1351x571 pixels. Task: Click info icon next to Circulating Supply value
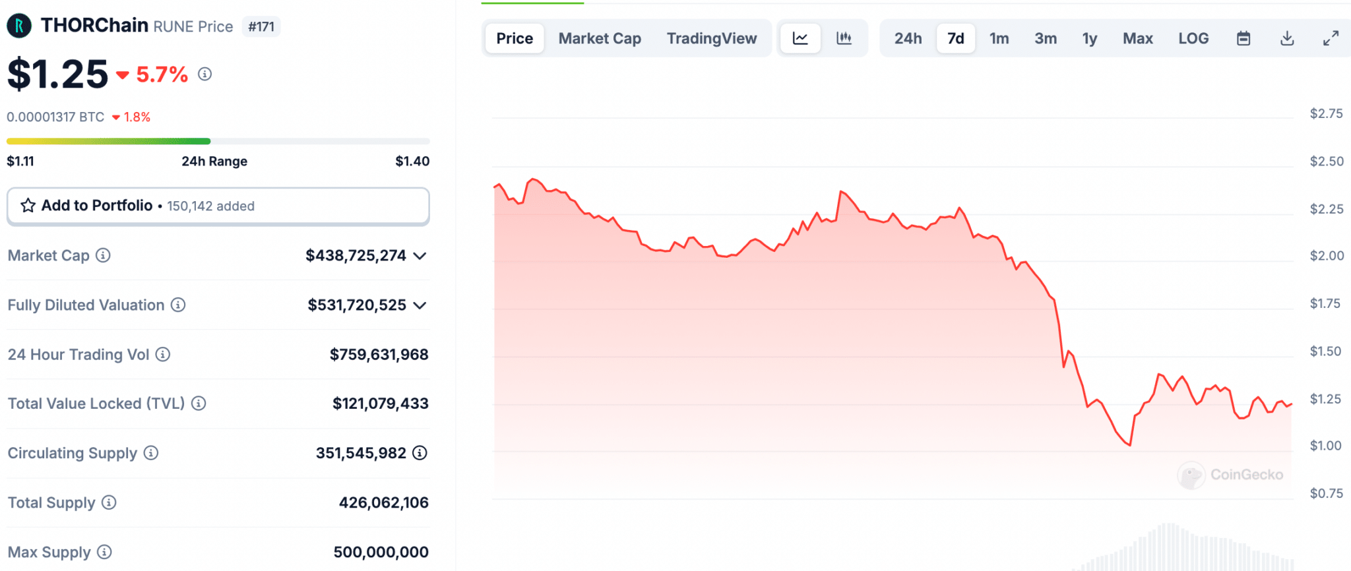[420, 453]
